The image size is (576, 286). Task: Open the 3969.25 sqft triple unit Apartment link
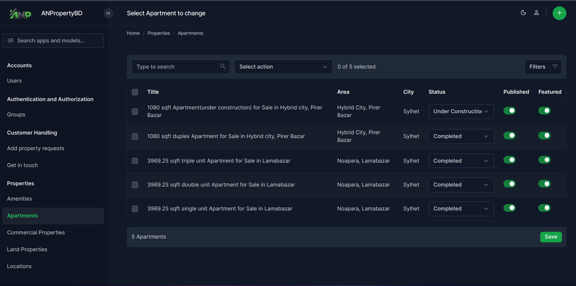pyautogui.click(x=219, y=161)
